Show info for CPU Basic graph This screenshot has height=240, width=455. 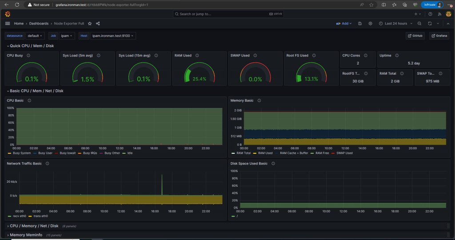tap(29, 100)
